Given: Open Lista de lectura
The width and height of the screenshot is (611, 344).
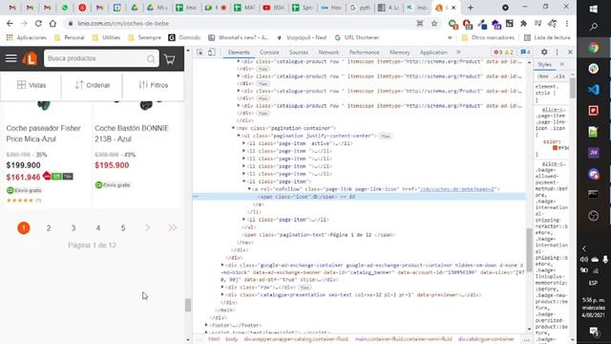Looking at the screenshot, I should click(x=547, y=37).
